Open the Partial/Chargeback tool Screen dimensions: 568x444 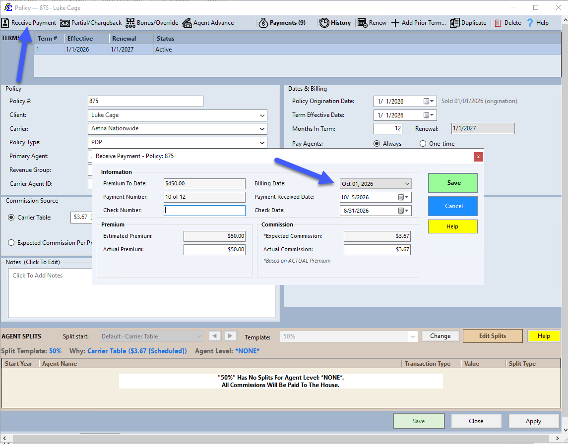(91, 23)
